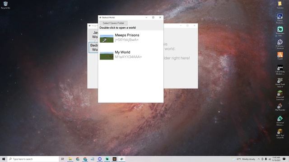The image size is (289, 162).
Task: Close the background main window
Action: (x=194, y=26)
